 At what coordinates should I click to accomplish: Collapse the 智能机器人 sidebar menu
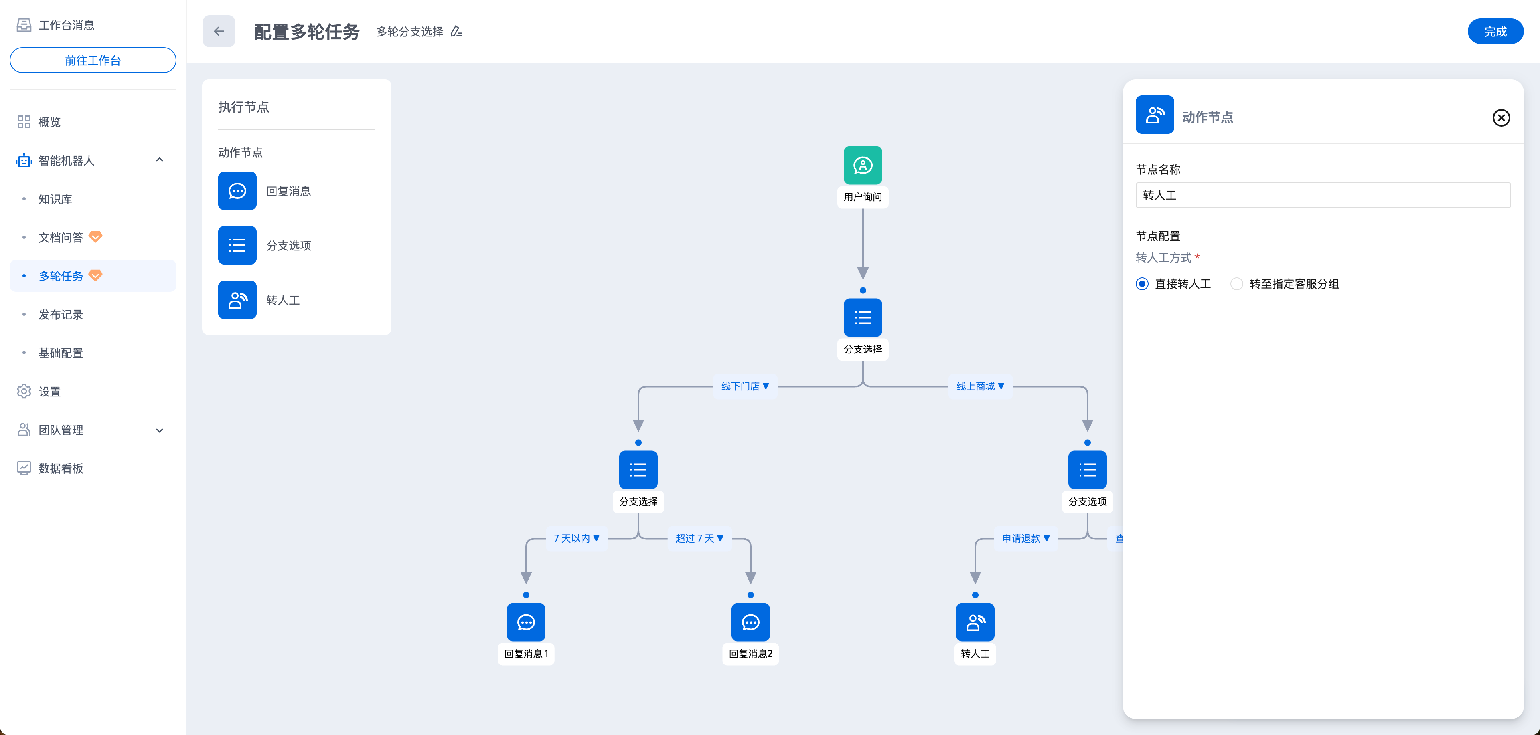click(x=159, y=160)
